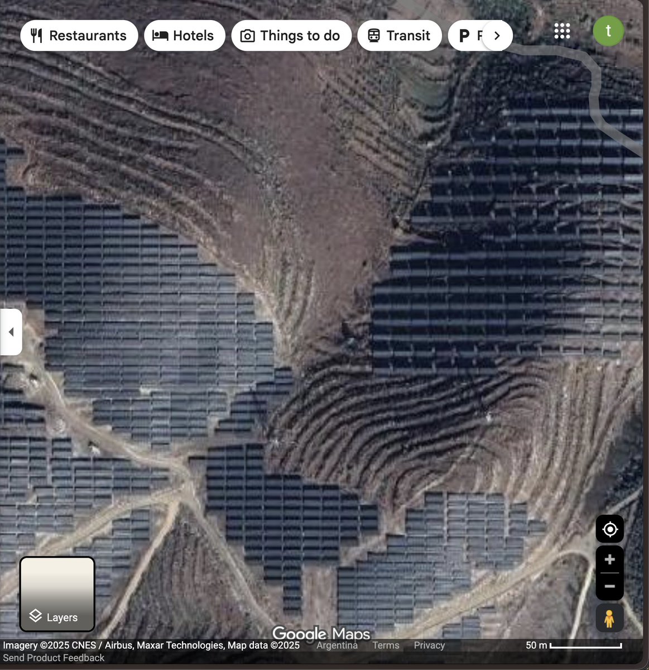
Task: Open the Privacy link
Action: tap(429, 645)
